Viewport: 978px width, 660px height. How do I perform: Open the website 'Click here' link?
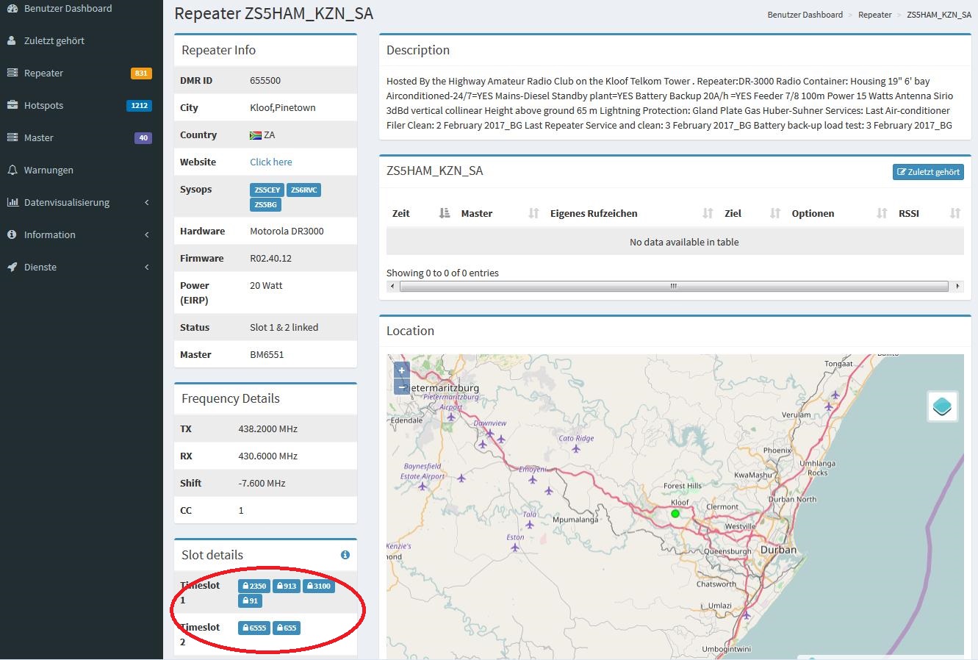[271, 162]
